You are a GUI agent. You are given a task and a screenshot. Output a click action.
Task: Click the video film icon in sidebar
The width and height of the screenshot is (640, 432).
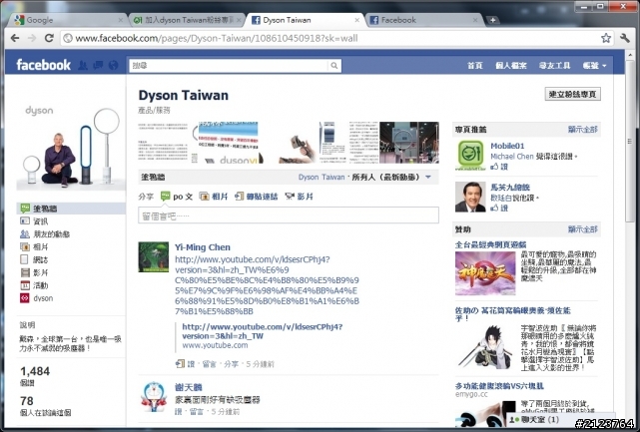(x=25, y=272)
